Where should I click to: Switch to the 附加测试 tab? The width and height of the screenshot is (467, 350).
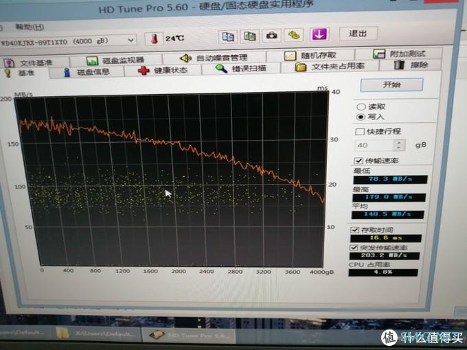(398, 54)
